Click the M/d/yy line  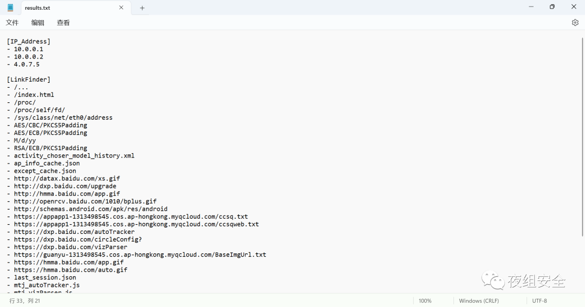point(21,140)
